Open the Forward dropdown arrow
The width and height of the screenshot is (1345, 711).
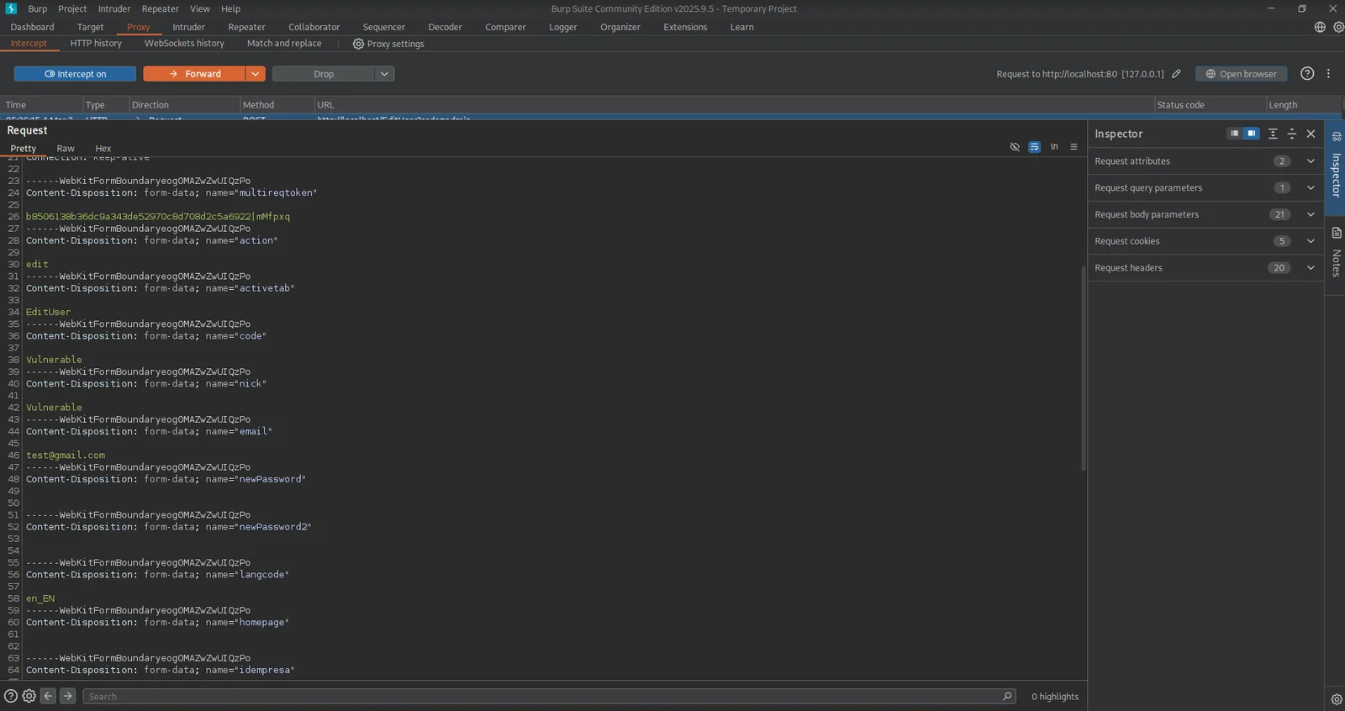point(256,74)
